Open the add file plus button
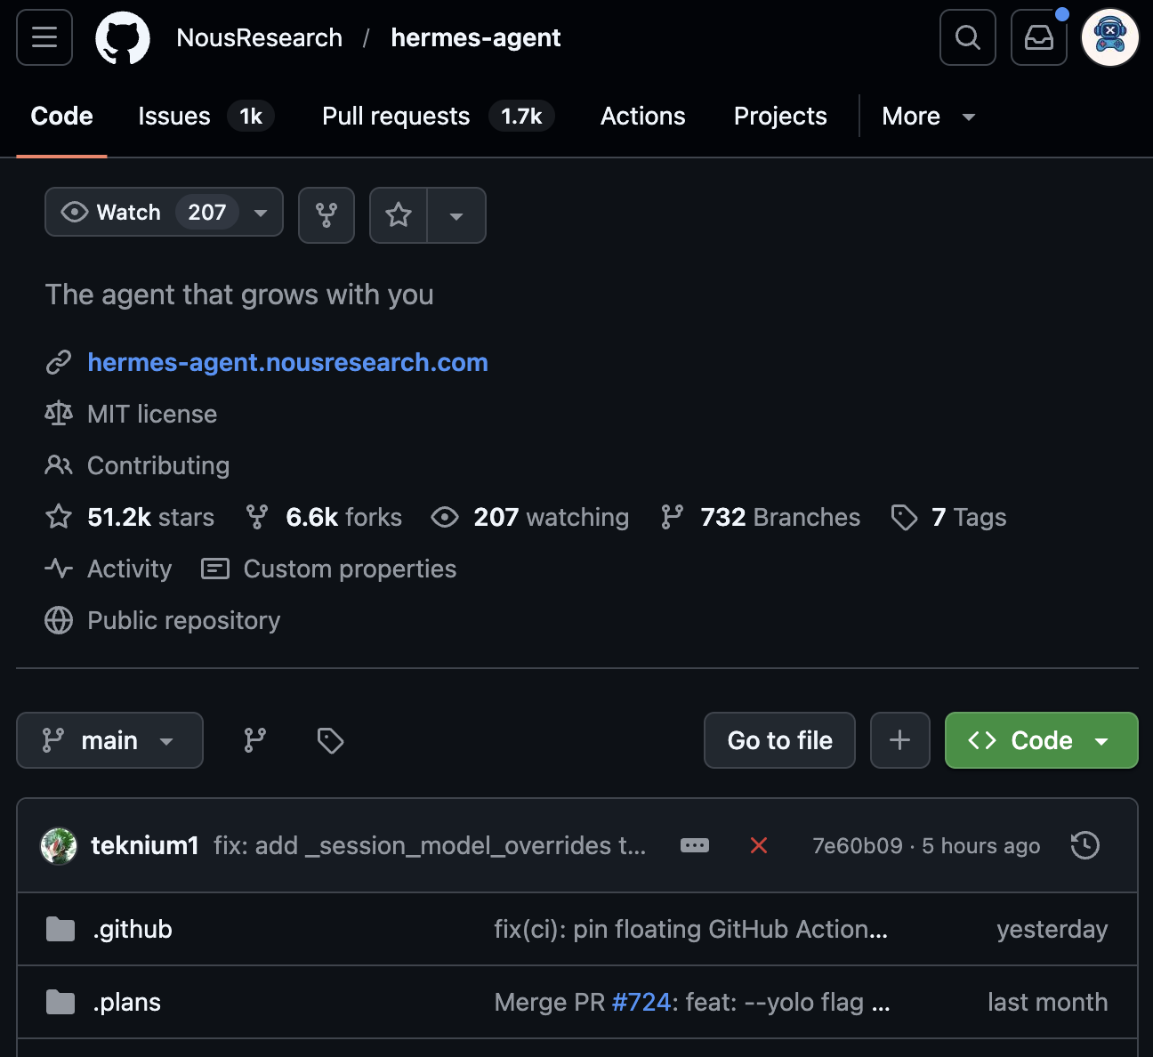 [x=900, y=740]
